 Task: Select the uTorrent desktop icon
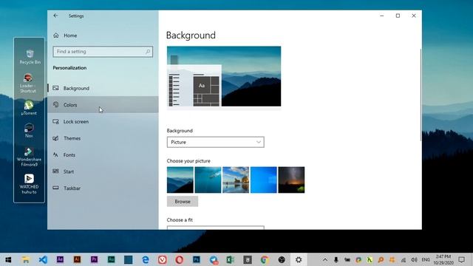pyautogui.click(x=29, y=108)
